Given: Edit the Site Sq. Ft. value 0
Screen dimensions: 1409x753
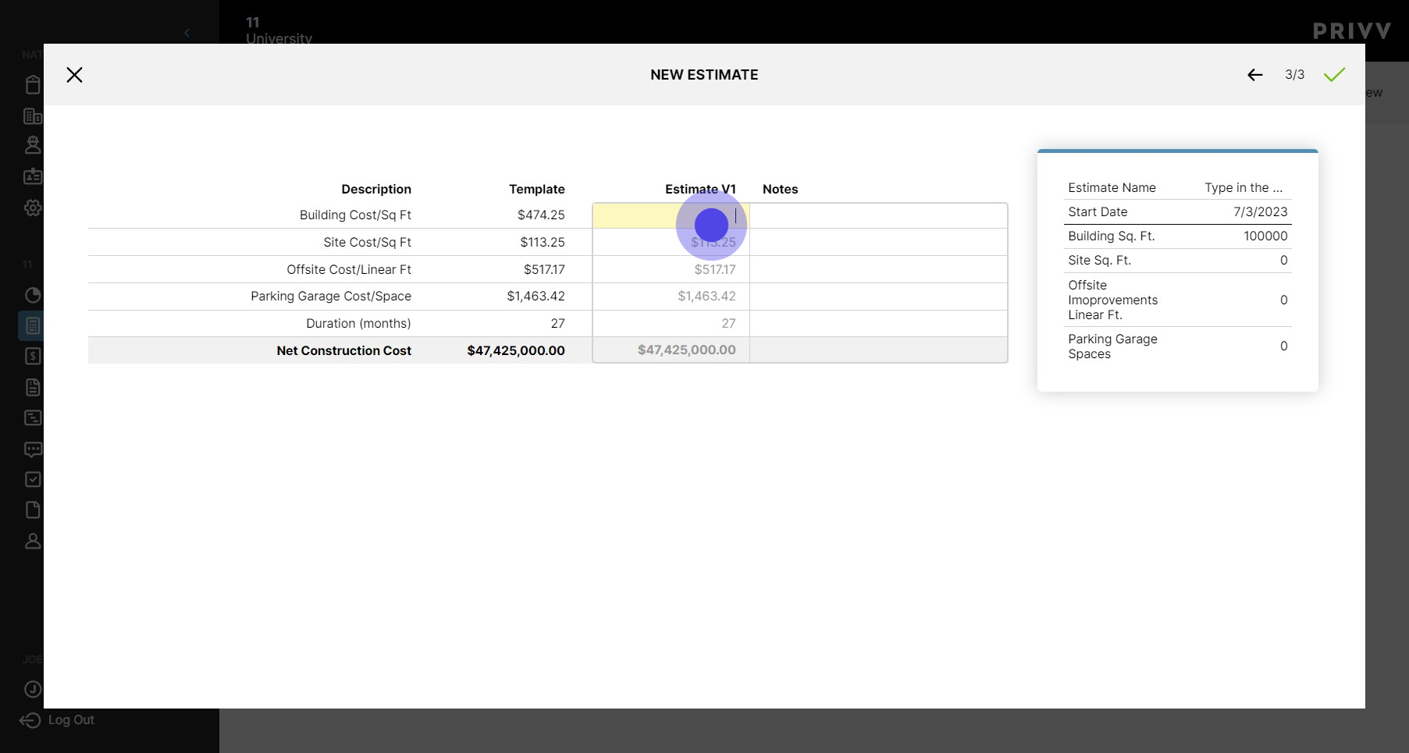Looking at the screenshot, I should pos(1283,260).
